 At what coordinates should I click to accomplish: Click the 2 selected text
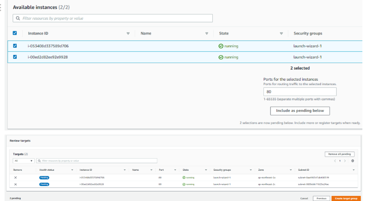point(300,69)
